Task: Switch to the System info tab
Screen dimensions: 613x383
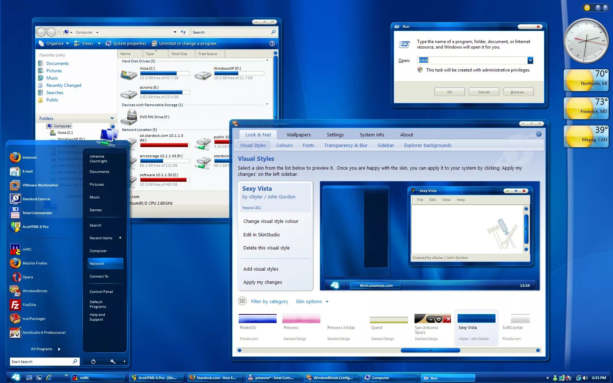Action: [x=372, y=135]
